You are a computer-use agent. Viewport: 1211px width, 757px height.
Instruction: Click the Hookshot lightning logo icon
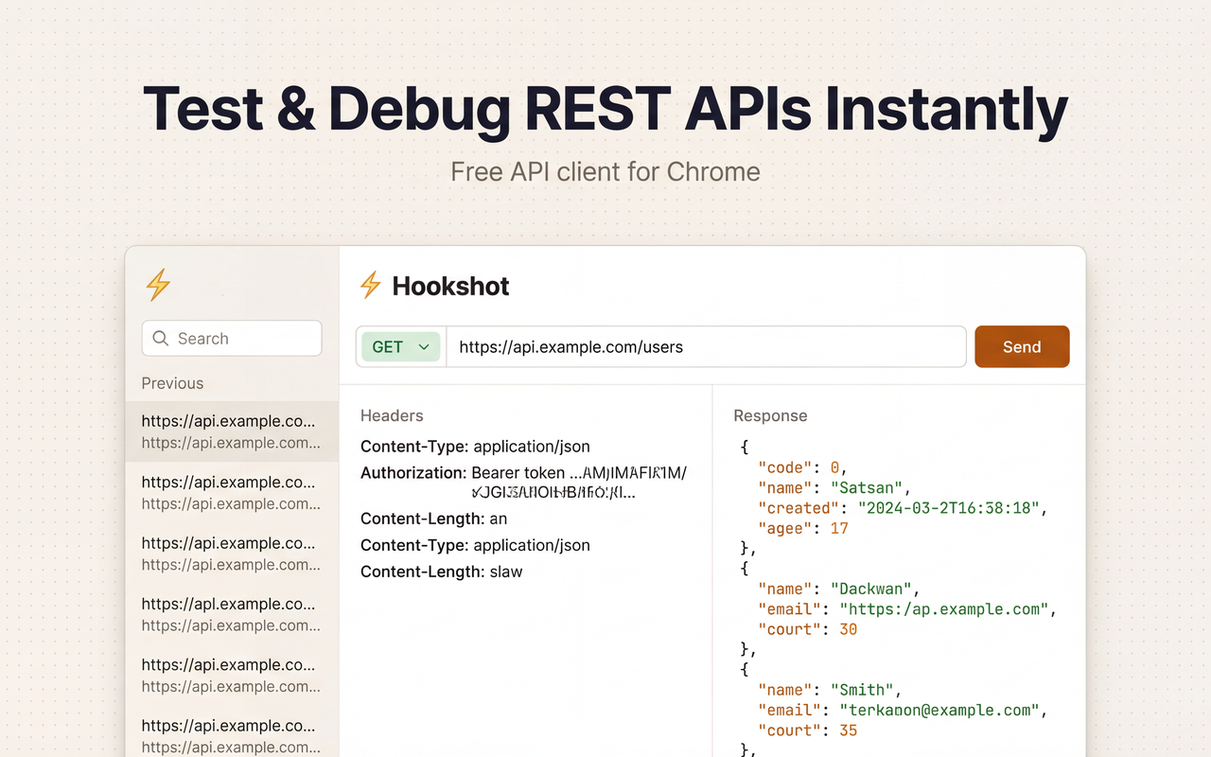(370, 285)
